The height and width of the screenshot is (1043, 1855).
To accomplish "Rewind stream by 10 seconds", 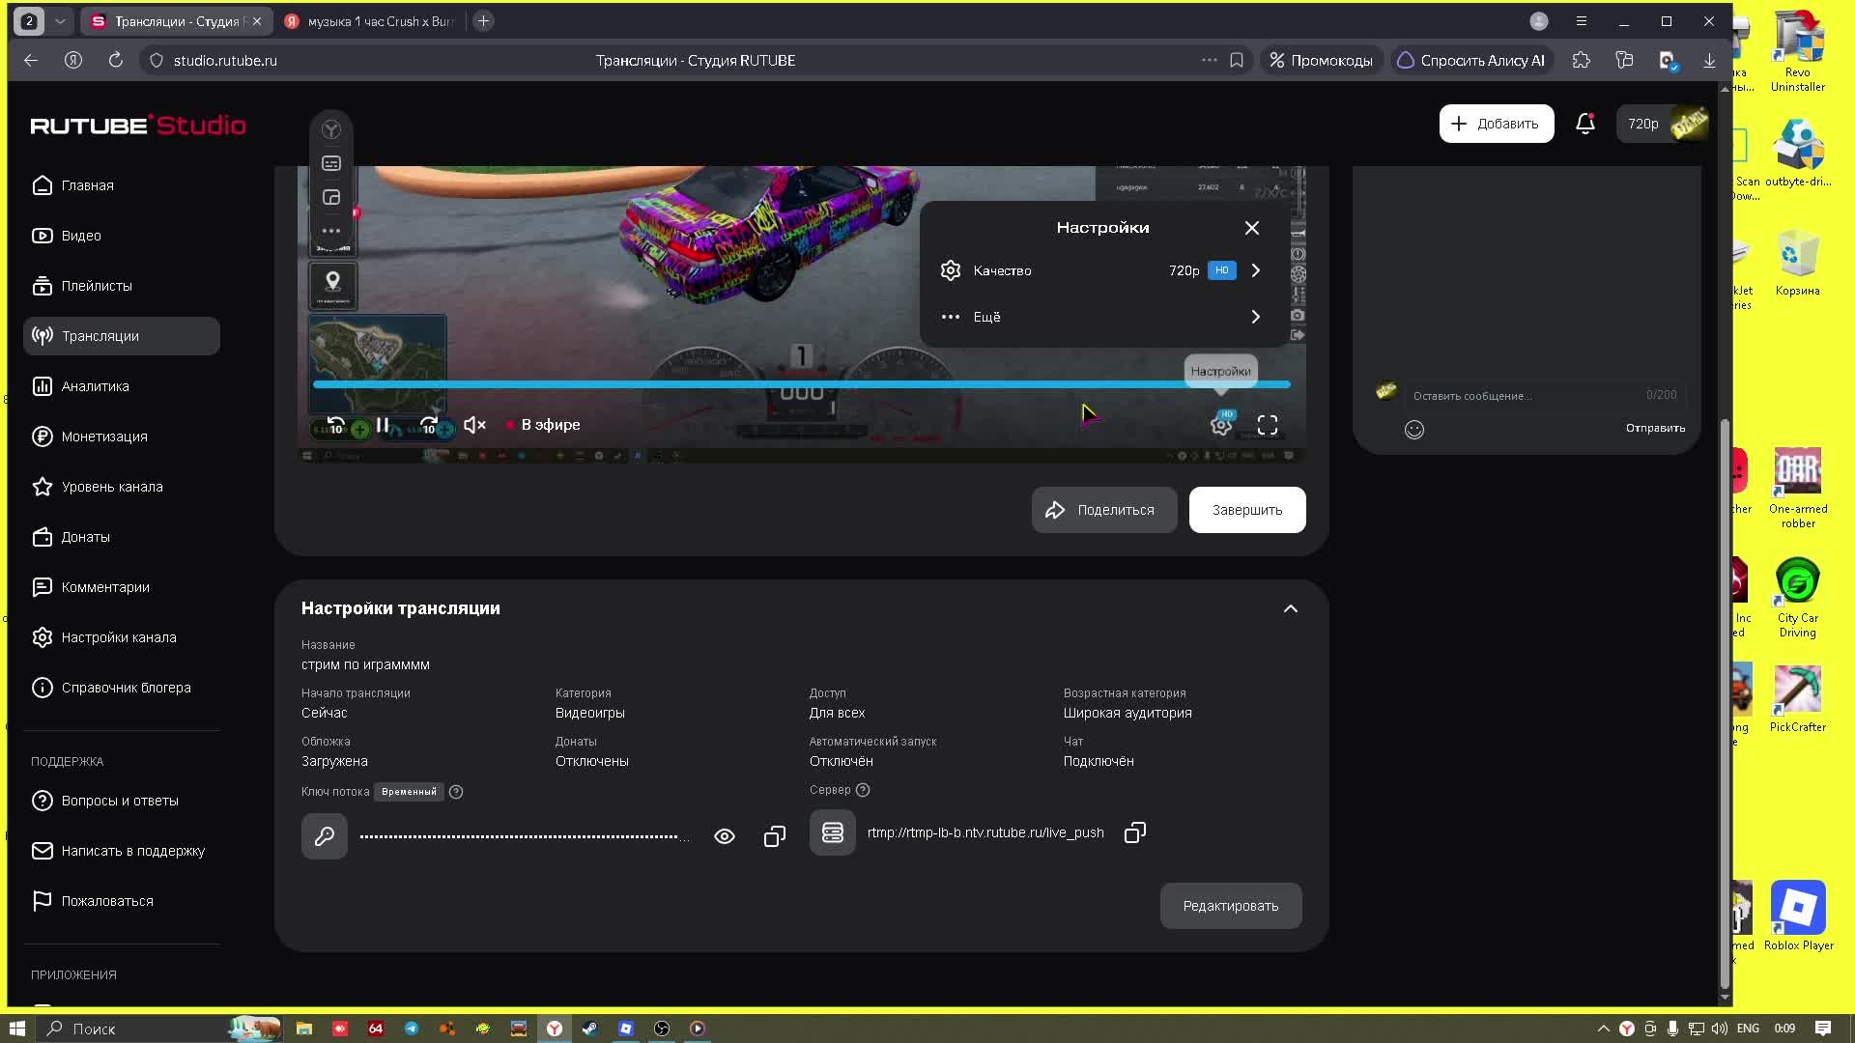I will tap(335, 425).
